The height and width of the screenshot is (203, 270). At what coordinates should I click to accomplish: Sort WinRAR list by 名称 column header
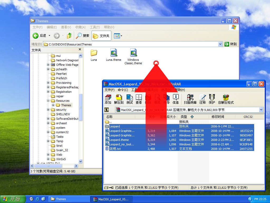tap(120, 117)
